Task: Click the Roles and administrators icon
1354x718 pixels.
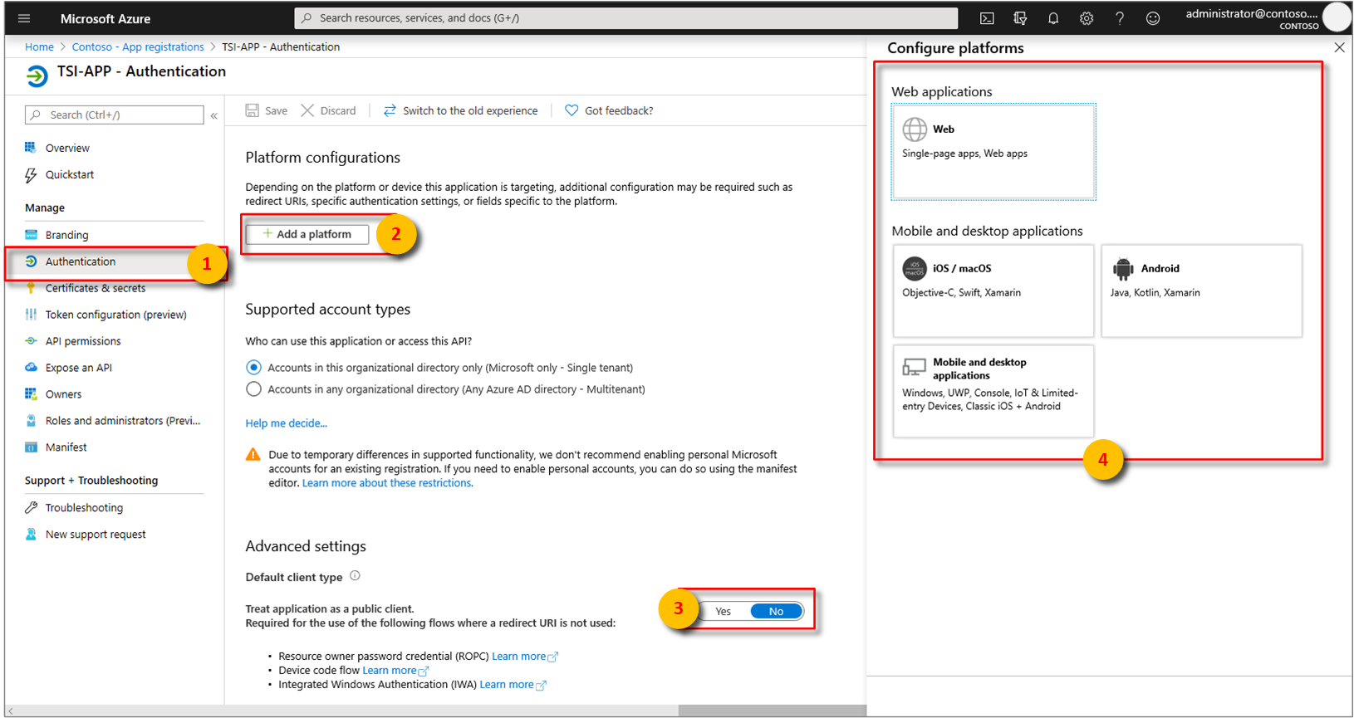Action: click(31, 421)
